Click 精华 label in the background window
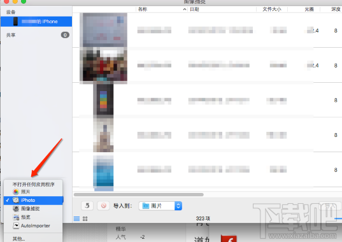Screen dimensions: 342x242 120,229
